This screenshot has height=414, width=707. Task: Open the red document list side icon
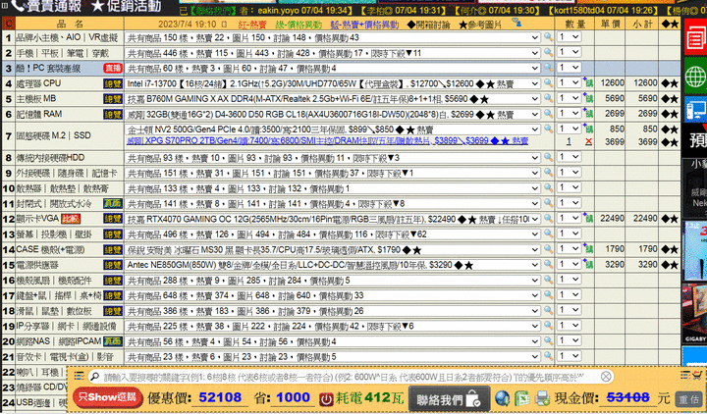(695, 37)
